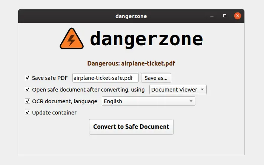Uncheck the Save safe PDF checkbox
This screenshot has height=165, width=264.
[28, 78]
